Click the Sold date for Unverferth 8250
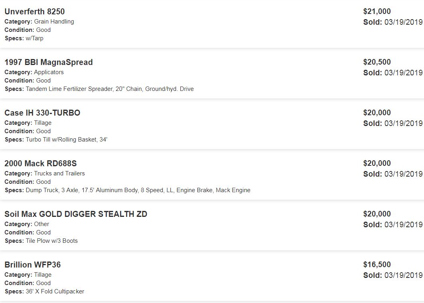Screen dimensions: 424x303 [392, 22]
